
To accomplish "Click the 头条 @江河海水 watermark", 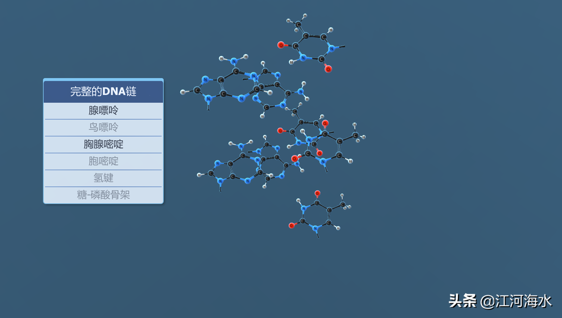I will click(x=500, y=301).
